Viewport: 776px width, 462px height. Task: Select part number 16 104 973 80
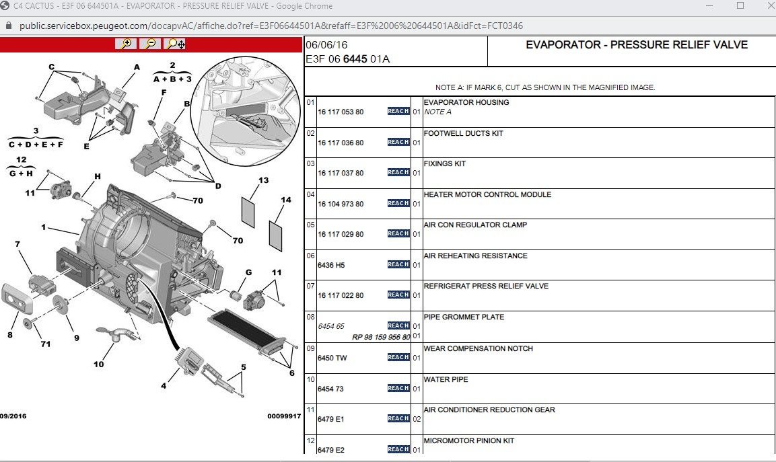click(x=341, y=204)
